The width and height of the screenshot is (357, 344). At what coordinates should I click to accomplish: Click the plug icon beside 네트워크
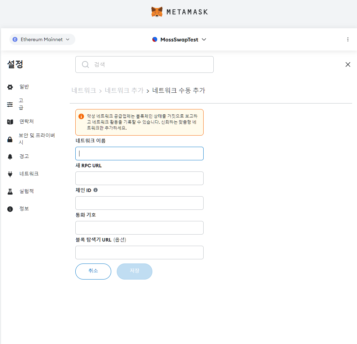(10, 174)
